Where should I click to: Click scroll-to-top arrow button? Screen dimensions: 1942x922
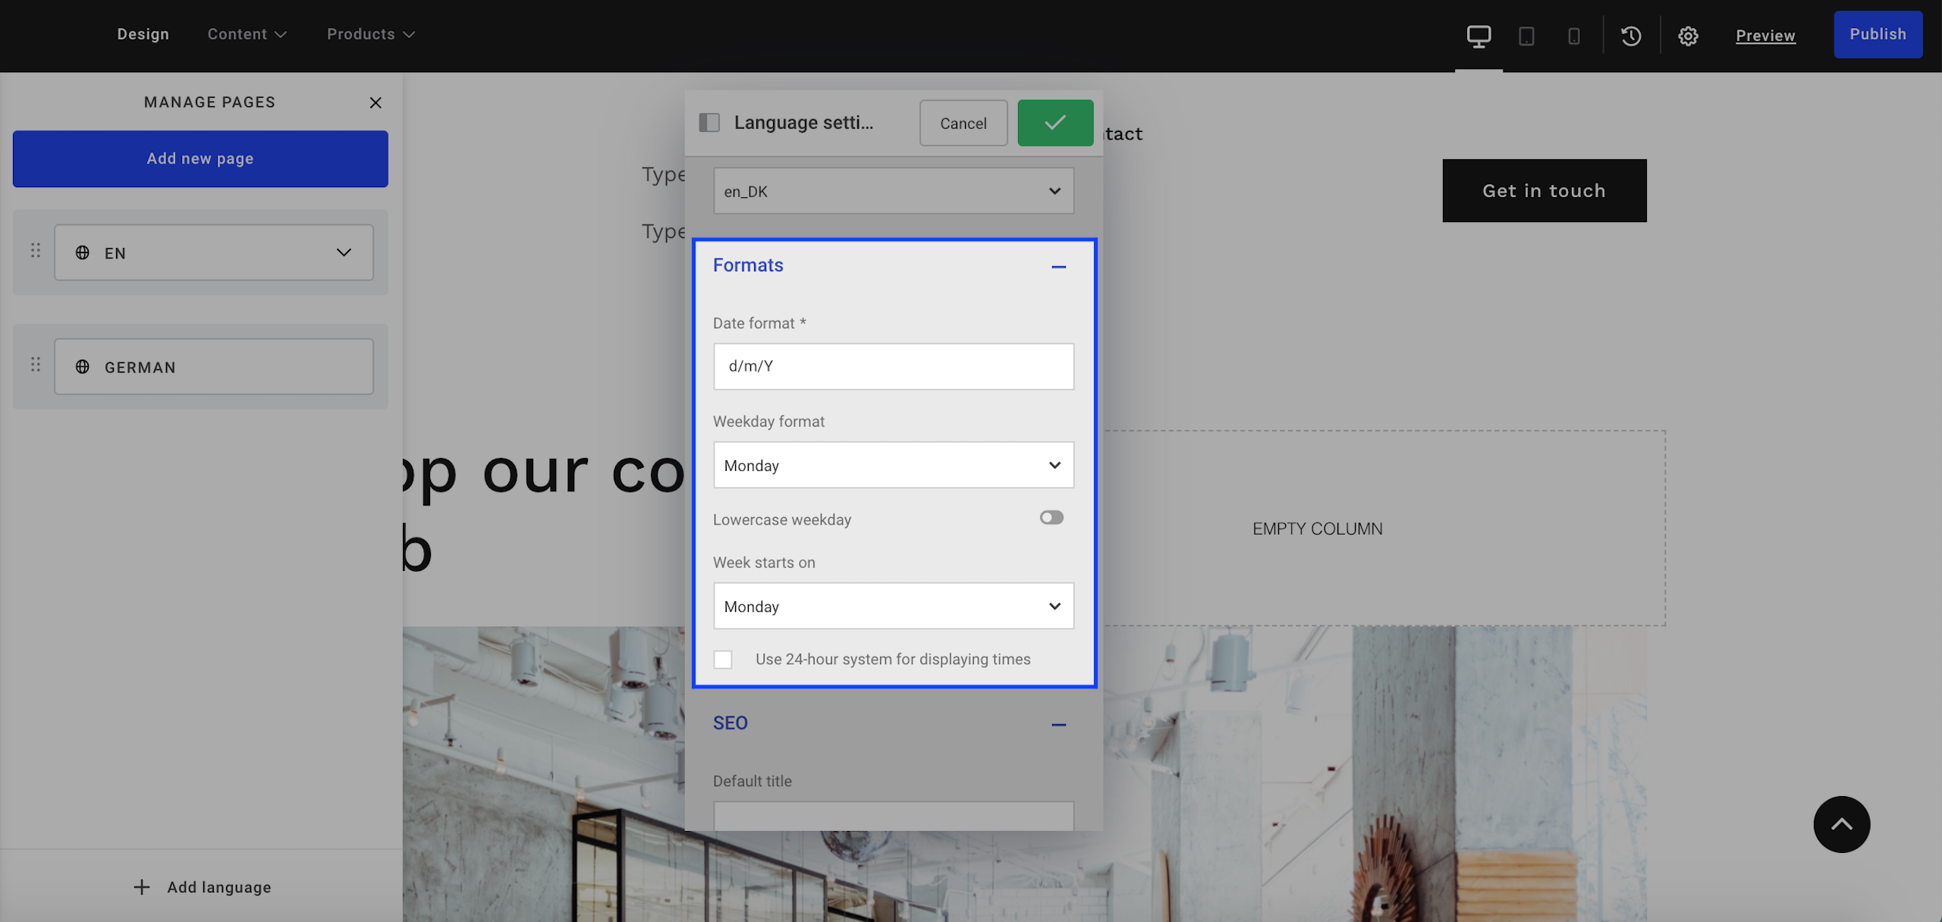[x=1842, y=824]
